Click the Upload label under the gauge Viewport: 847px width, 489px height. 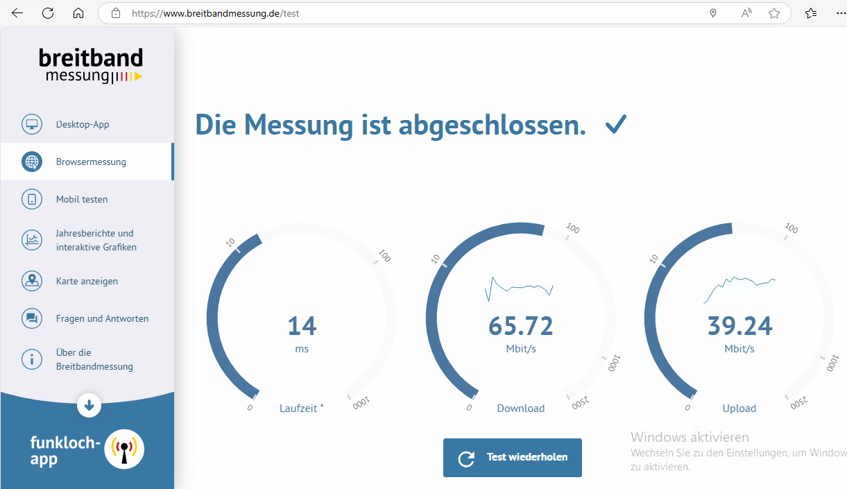[739, 409]
